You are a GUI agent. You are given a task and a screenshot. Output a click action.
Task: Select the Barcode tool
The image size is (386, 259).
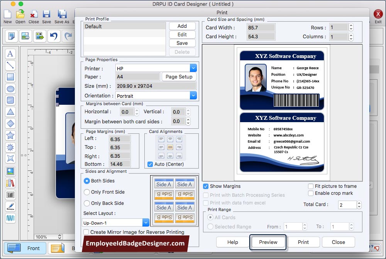coord(10,195)
